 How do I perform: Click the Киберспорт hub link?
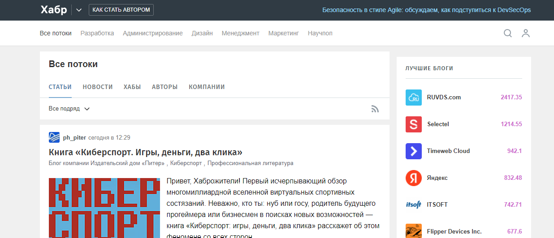[187, 163]
